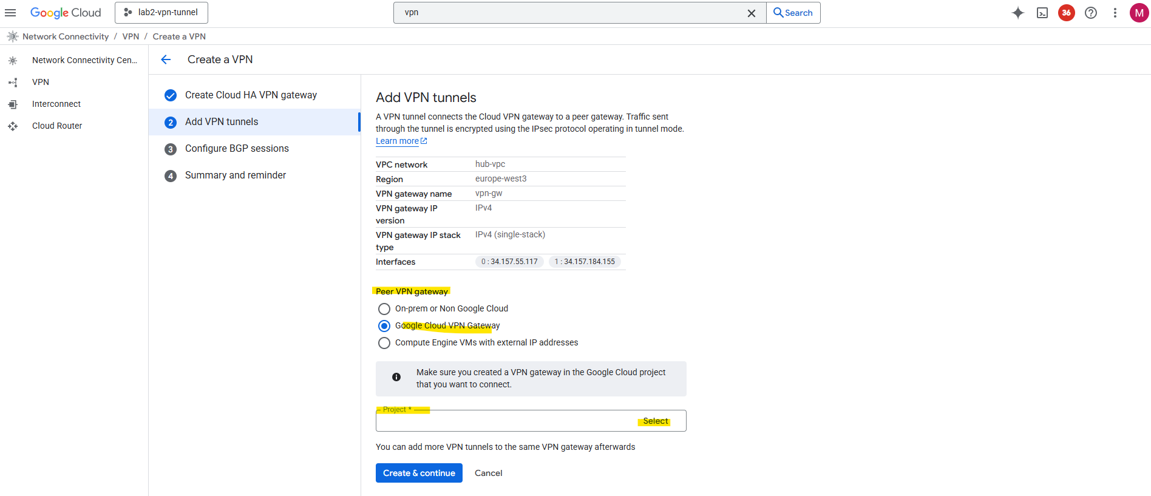The height and width of the screenshot is (496, 1151).
Task: Open the lab2-vpn-tunnel project picker
Action: [161, 13]
